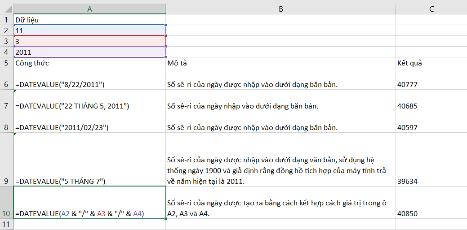
Task: Click result cell 39634
Action: (431, 159)
